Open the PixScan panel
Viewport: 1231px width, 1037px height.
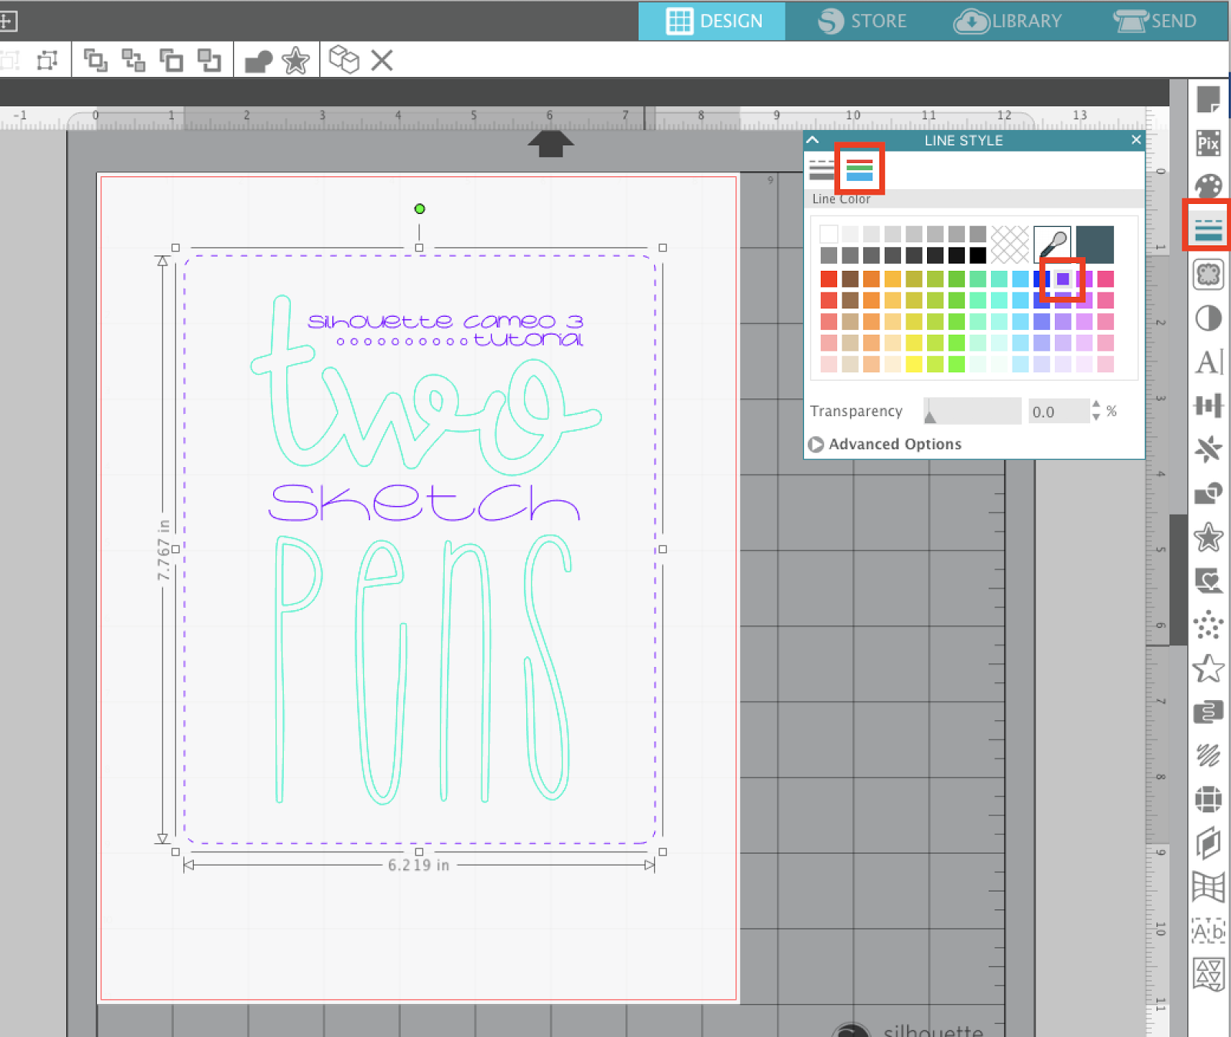[1208, 144]
